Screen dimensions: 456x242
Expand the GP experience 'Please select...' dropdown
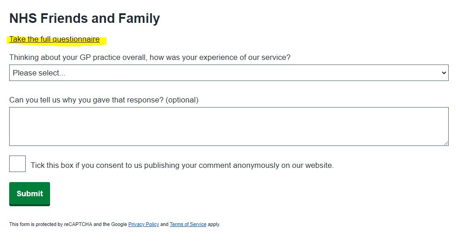click(228, 73)
